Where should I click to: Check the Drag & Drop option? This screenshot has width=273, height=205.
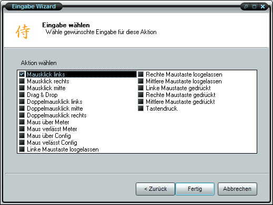(22, 95)
